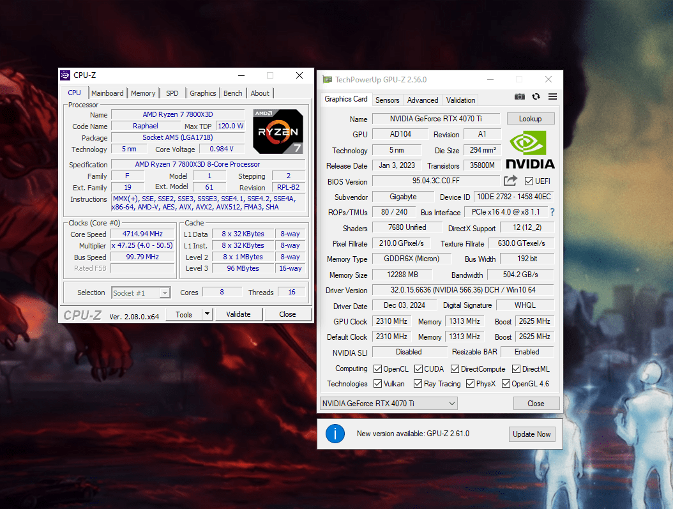Click the Bus Speed value 99.79 MHz
673x509 pixels.
click(x=142, y=257)
